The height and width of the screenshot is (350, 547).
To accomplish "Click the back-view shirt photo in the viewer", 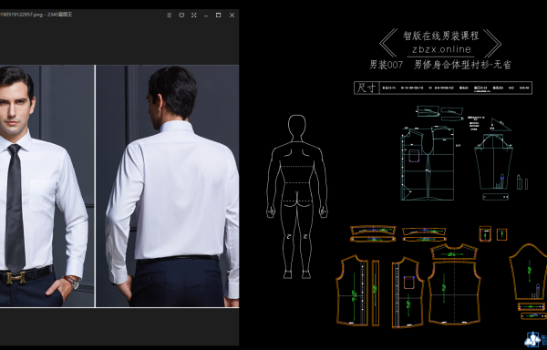I will [168, 186].
